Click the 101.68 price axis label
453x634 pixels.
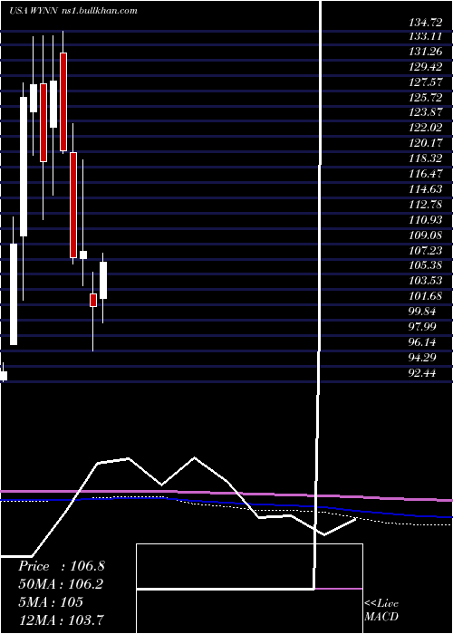click(426, 296)
